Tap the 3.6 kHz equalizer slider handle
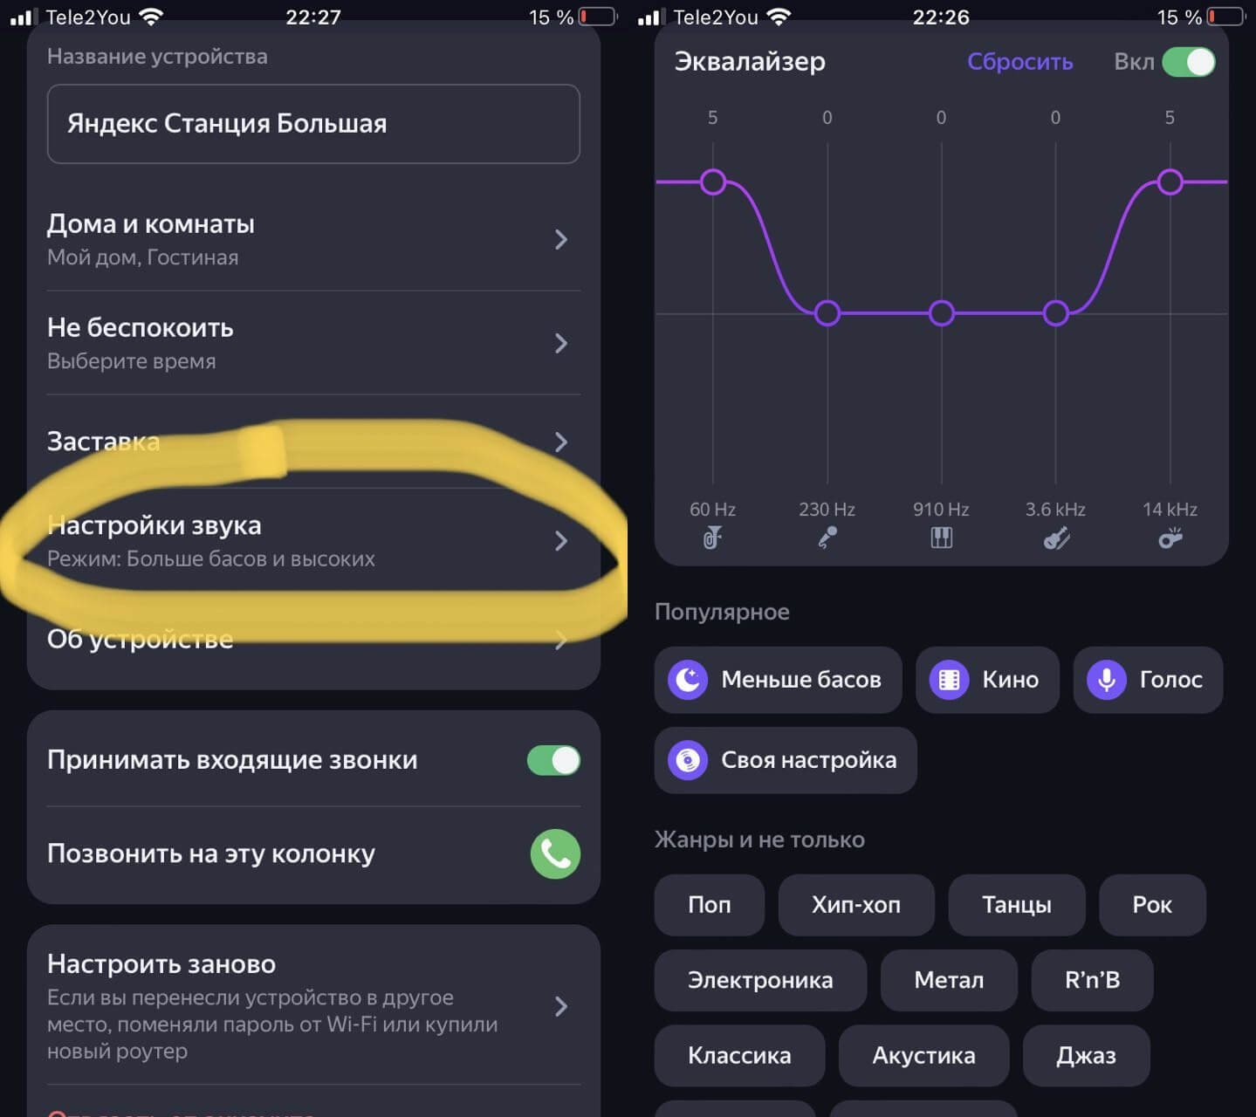This screenshot has height=1117, width=1256. click(x=1055, y=313)
